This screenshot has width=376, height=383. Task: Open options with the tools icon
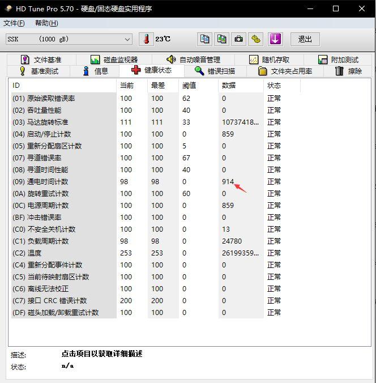coord(255,39)
